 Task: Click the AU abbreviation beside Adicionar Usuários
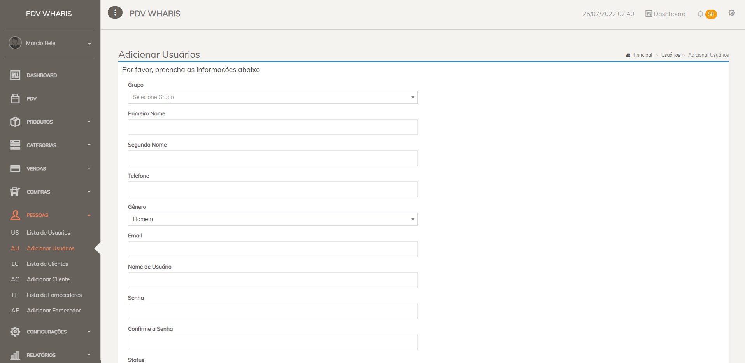pyautogui.click(x=15, y=248)
